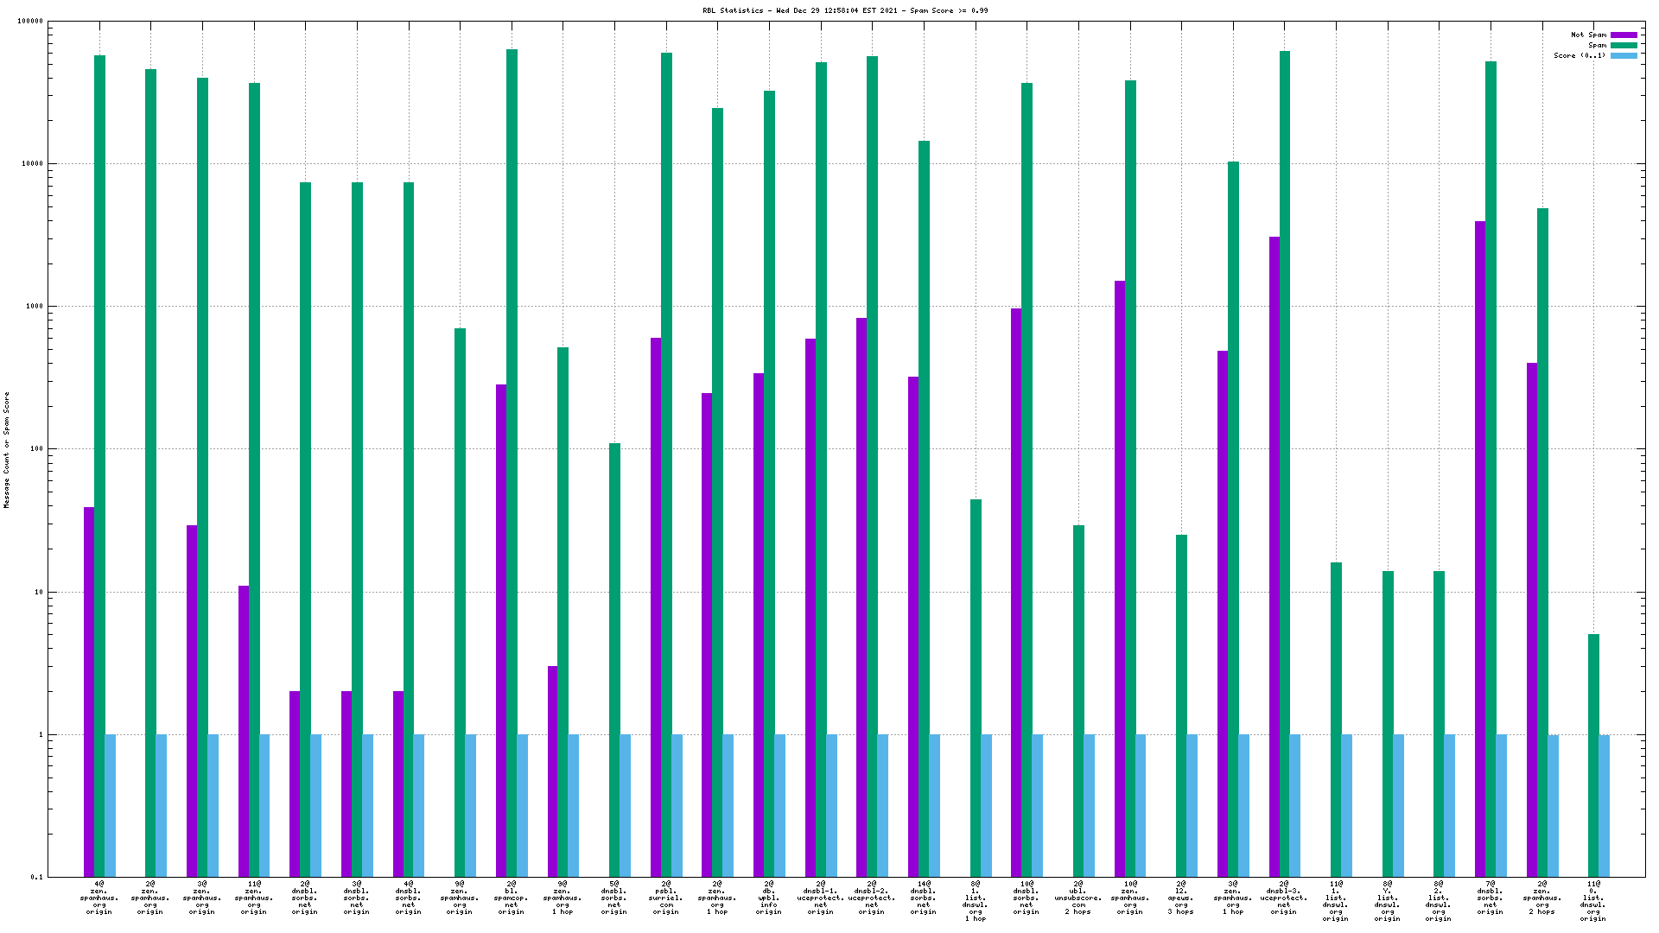Click the blue Score (0..1) legend swatch
Screen dimensions: 1659x933
1624,55
